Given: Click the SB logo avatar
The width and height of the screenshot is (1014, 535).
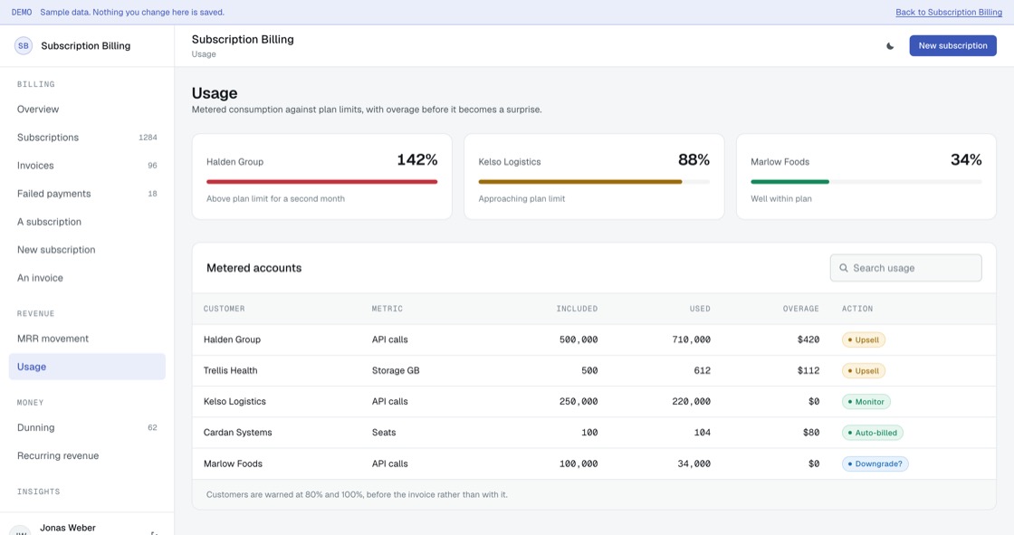Looking at the screenshot, I should click(x=24, y=46).
